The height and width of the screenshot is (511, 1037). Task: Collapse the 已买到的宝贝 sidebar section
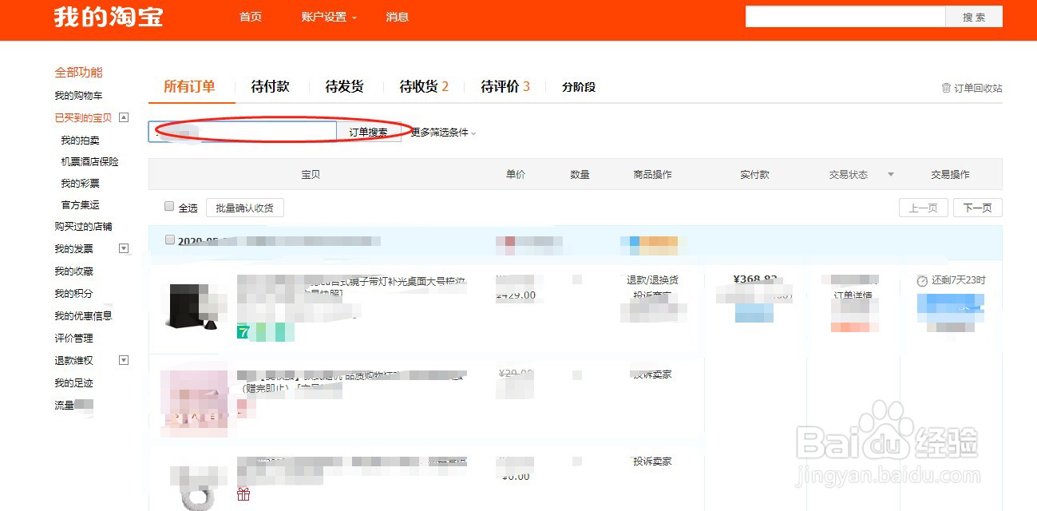pyautogui.click(x=123, y=117)
